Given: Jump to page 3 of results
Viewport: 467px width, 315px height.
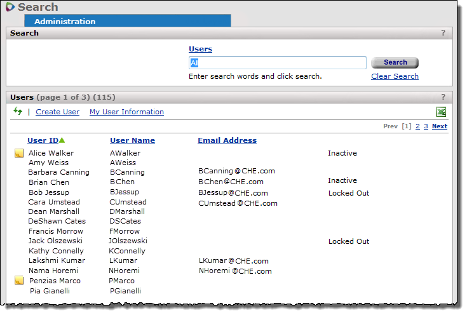Looking at the screenshot, I should pos(426,126).
